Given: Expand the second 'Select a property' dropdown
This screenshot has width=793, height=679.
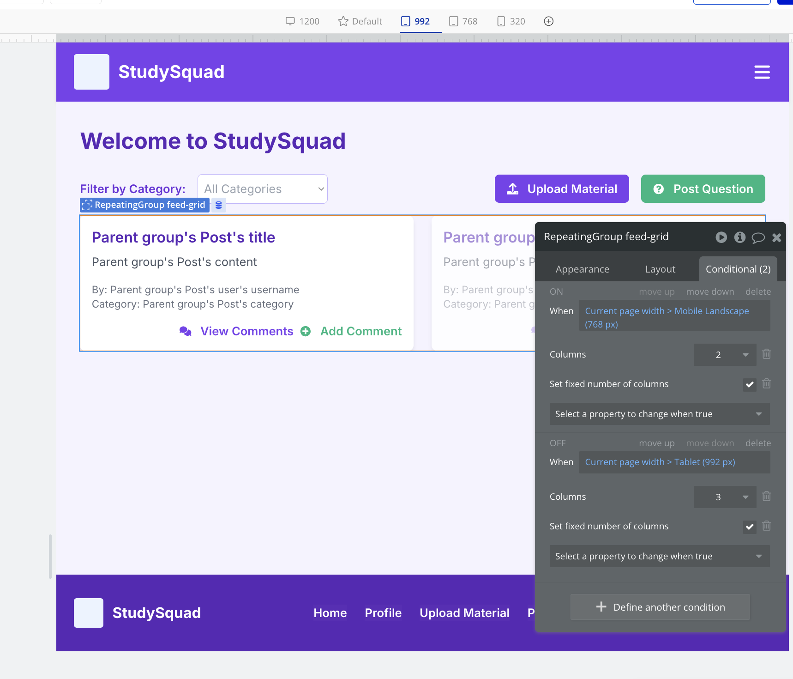Looking at the screenshot, I should (x=659, y=556).
